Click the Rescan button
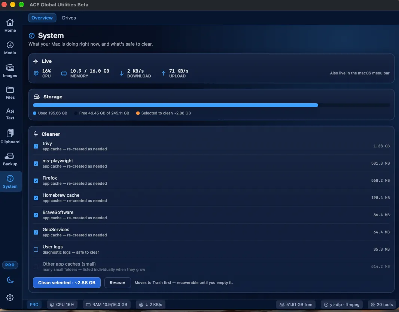This screenshot has height=312, width=399. tap(118, 283)
